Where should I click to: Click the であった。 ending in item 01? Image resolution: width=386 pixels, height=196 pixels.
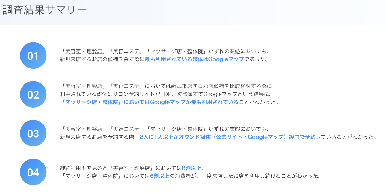[x=256, y=59]
